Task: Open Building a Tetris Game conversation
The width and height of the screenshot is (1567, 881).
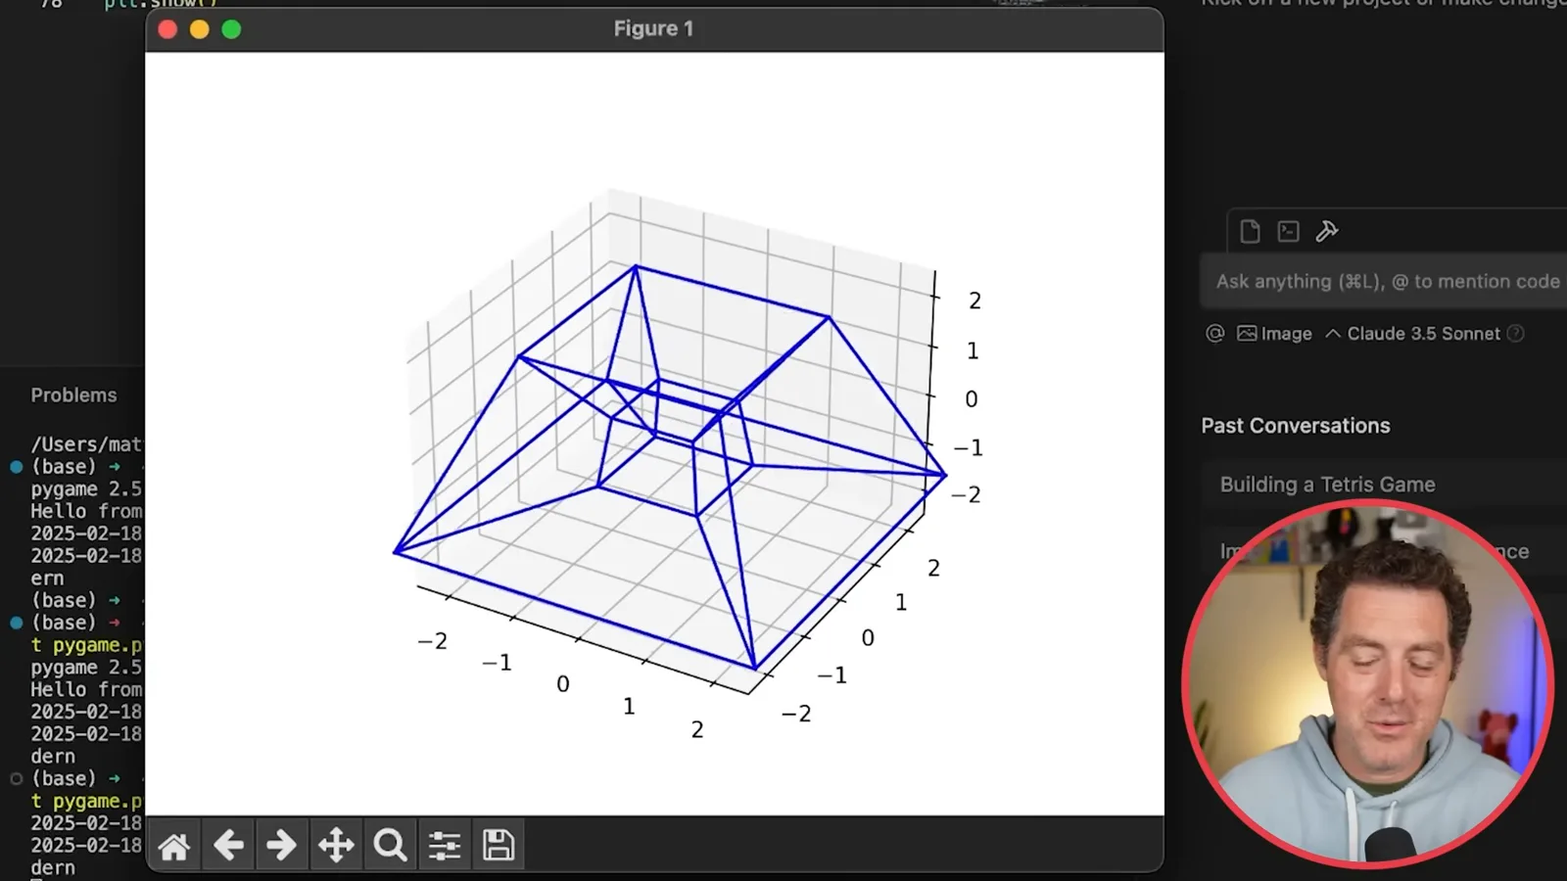Action: coord(1384,485)
